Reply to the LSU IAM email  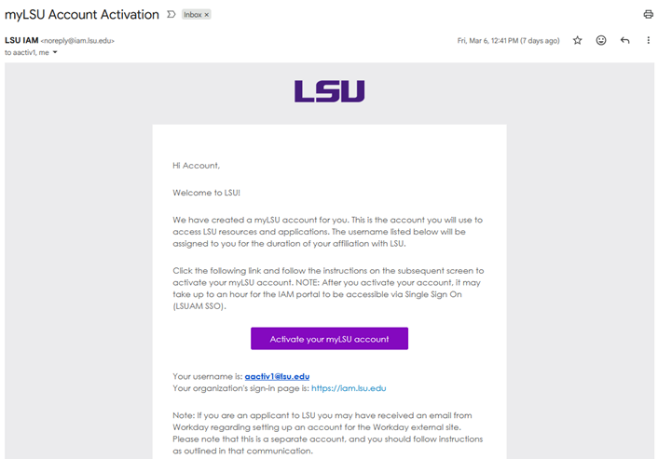(x=624, y=41)
